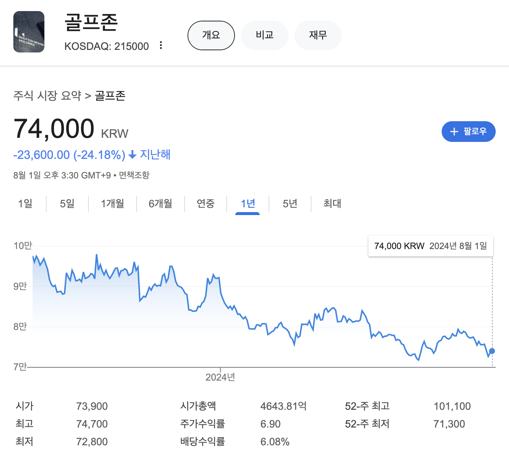Select the 5년 chart range
This screenshot has height=456, width=509.
[290, 204]
